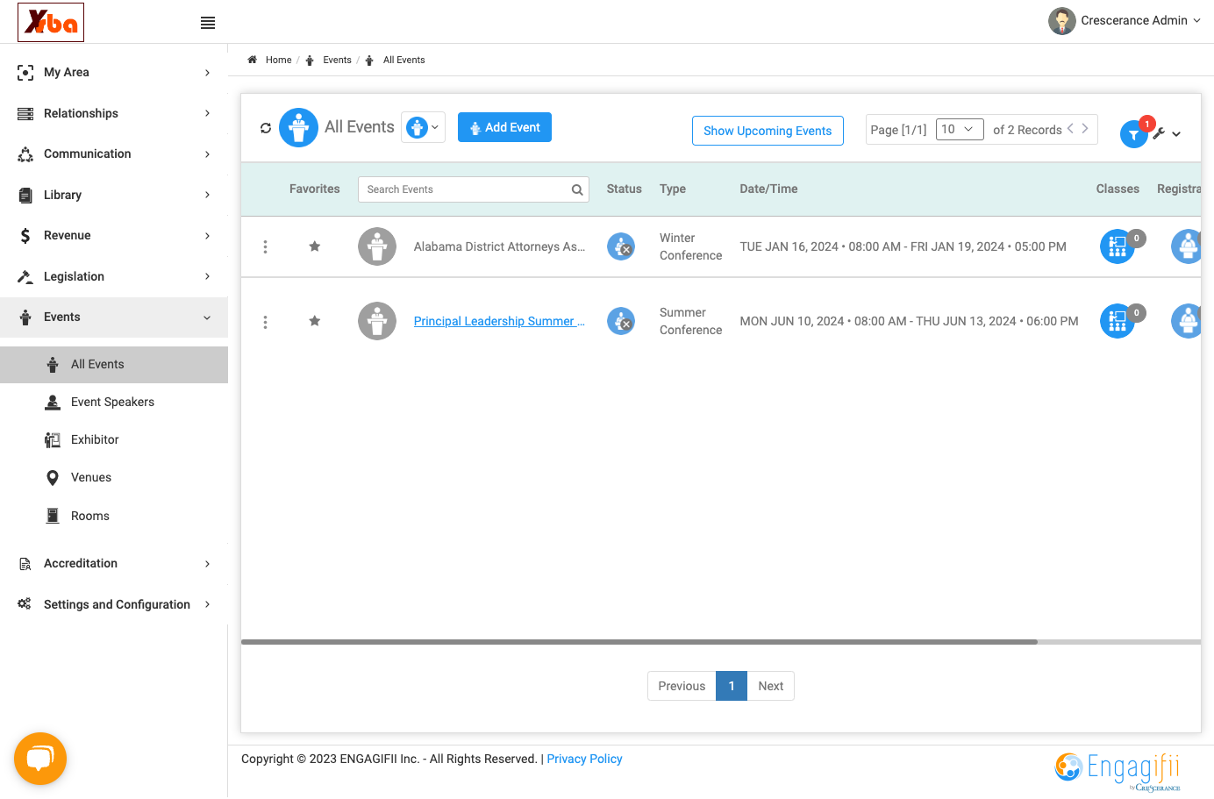Expand the chevron beside the wrench

click(x=1176, y=134)
